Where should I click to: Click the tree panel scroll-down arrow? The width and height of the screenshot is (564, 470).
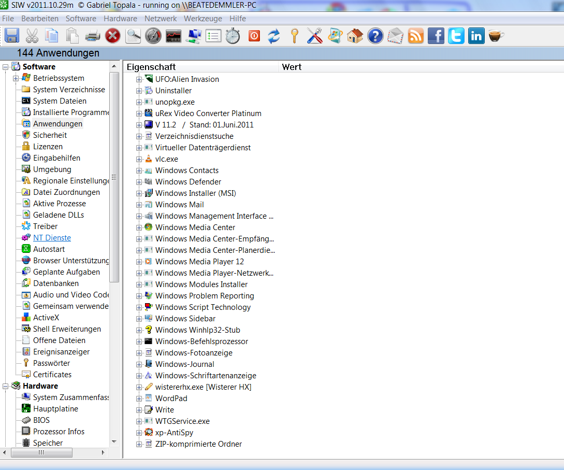[x=114, y=441]
